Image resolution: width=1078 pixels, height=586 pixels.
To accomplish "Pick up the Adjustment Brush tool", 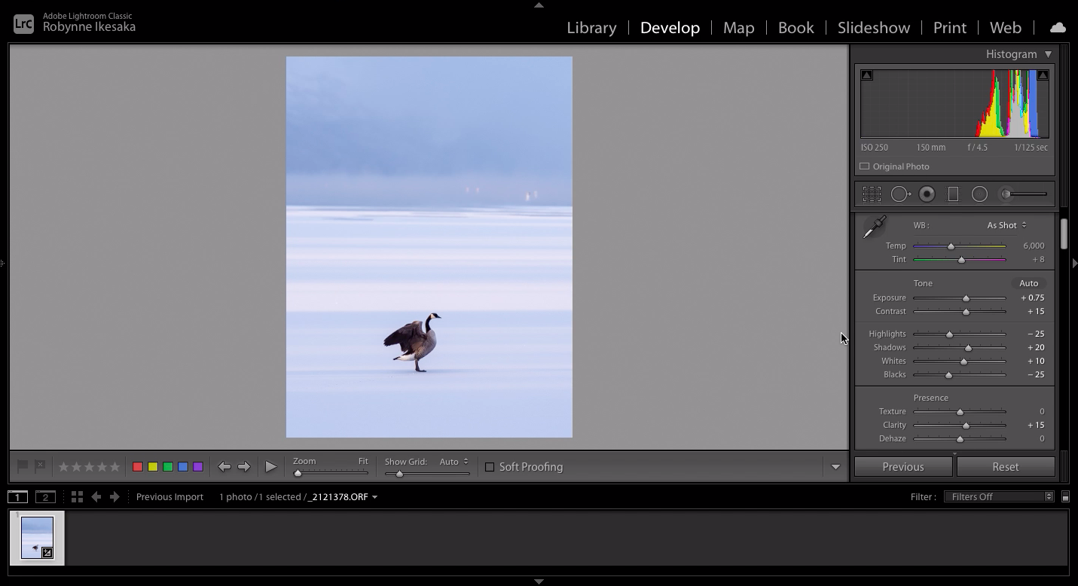I will tap(1006, 194).
